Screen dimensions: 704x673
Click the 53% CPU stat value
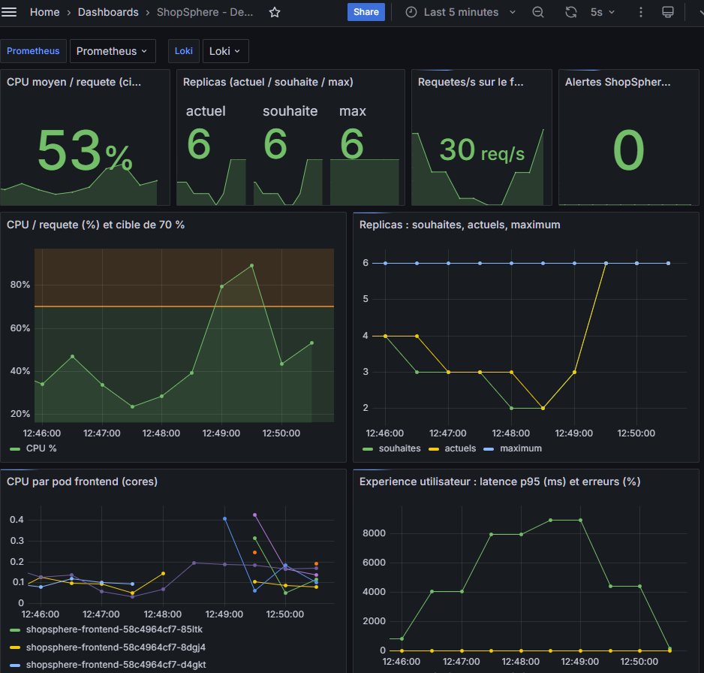(x=85, y=150)
